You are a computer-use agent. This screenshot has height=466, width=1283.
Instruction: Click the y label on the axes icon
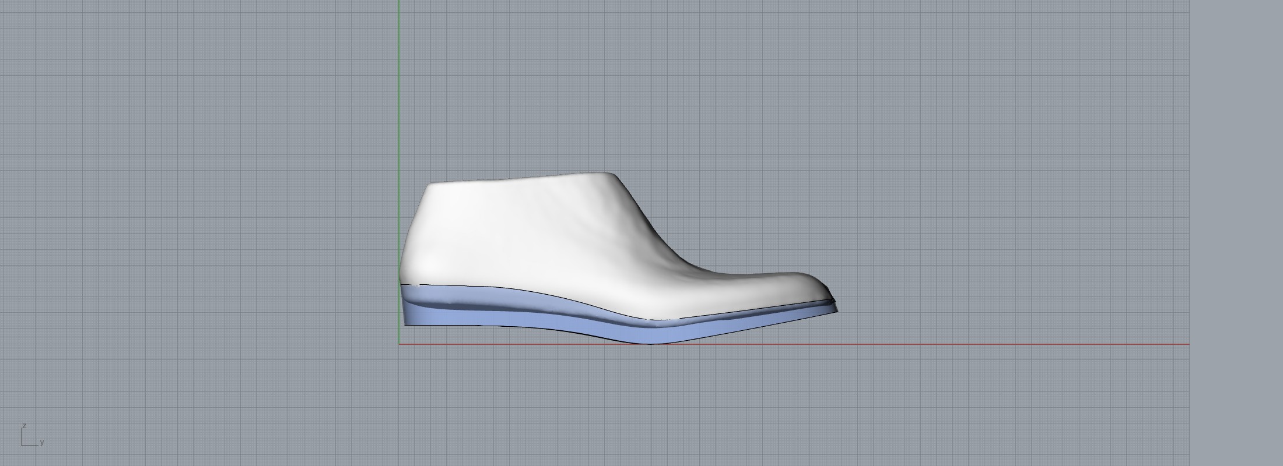pyautogui.click(x=42, y=443)
